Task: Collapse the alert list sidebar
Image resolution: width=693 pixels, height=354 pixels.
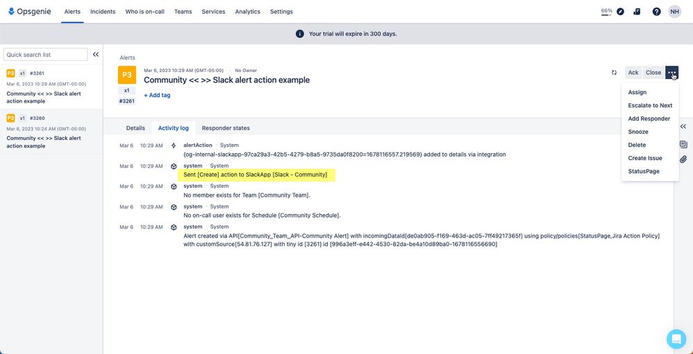Action: pos(95,54)
